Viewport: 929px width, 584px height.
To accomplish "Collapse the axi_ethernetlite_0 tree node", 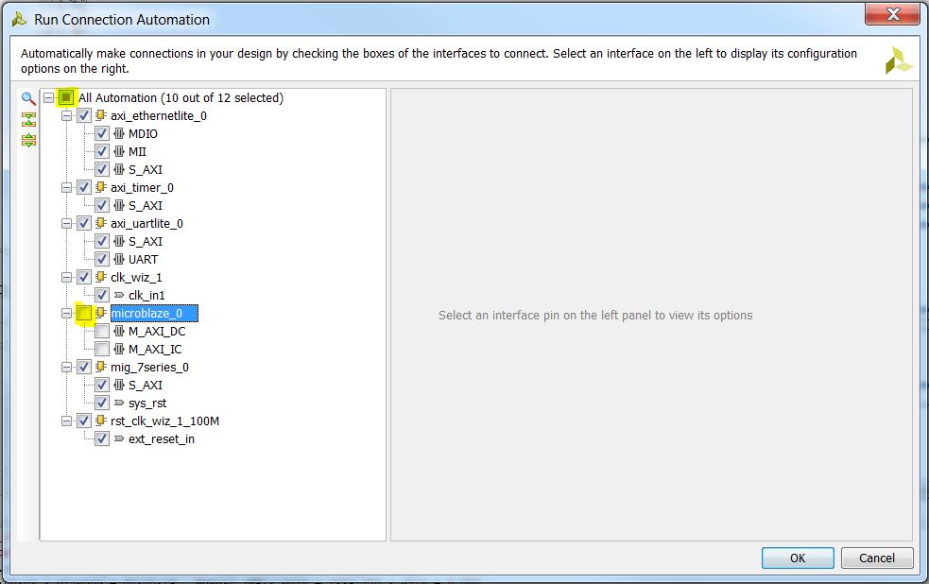I will pyautogui.click(x=66, y=115).
